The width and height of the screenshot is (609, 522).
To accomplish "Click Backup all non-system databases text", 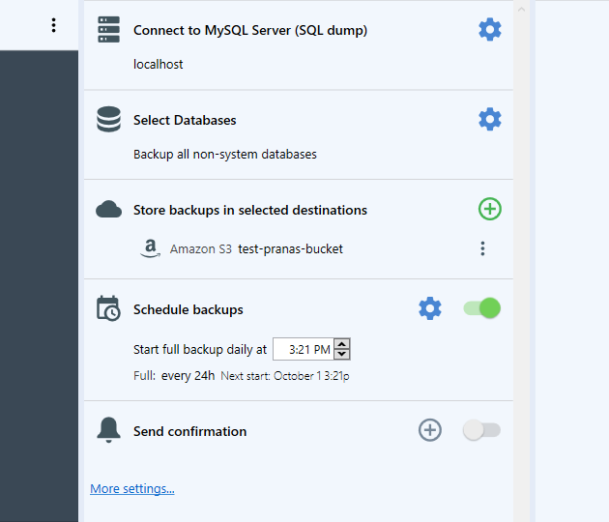I will click(x=225, y=155).
